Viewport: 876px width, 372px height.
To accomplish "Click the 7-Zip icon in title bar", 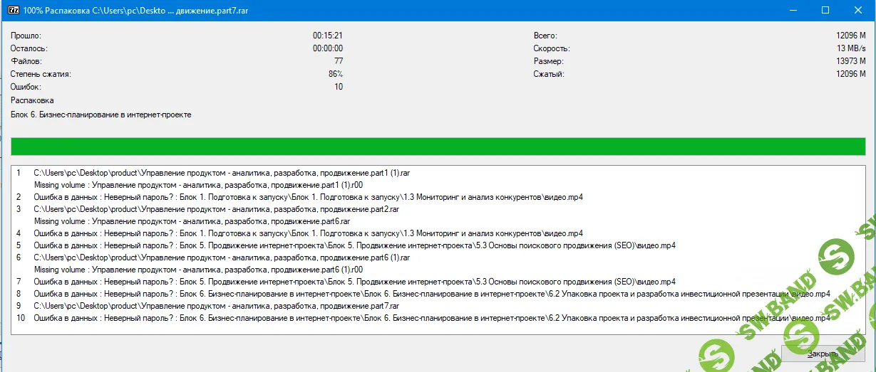I will click(12, 11).
